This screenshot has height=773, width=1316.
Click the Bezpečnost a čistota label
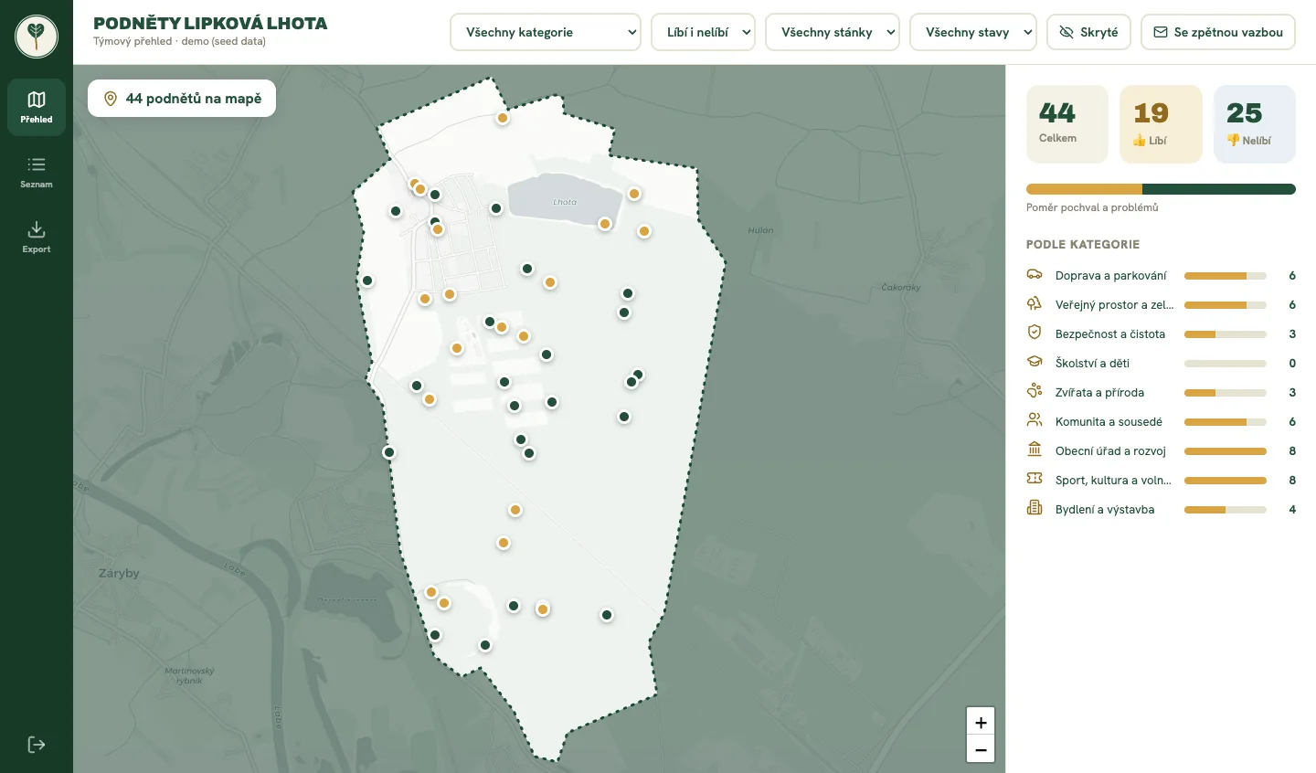(x=1110, y=334)
